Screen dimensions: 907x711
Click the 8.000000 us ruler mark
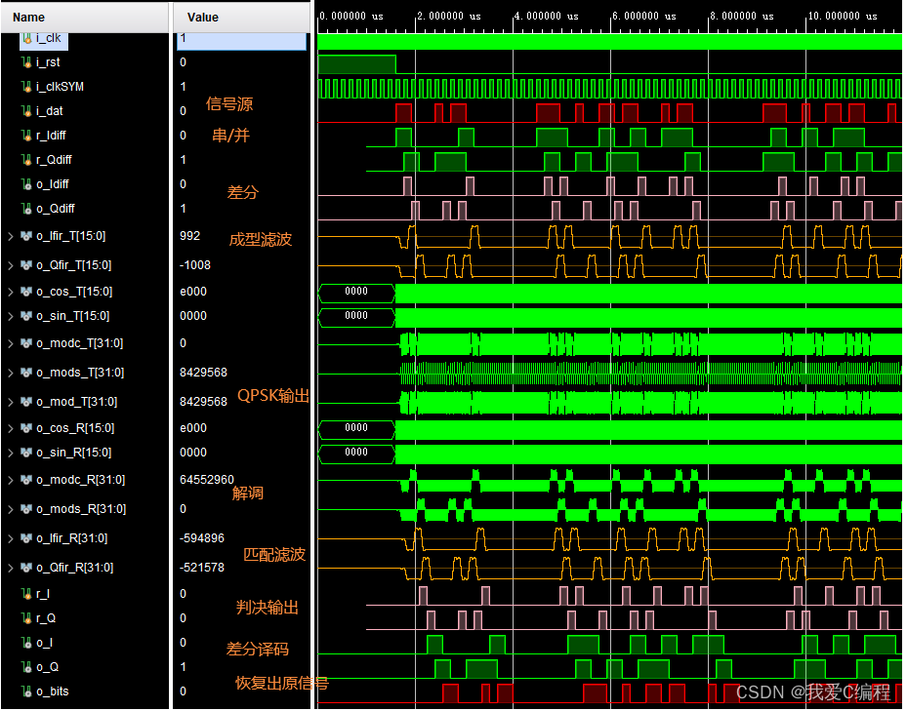click(x=742, y=17)
